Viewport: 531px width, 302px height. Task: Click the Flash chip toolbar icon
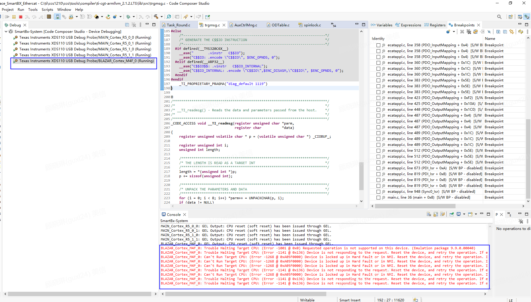click(96, 17)
